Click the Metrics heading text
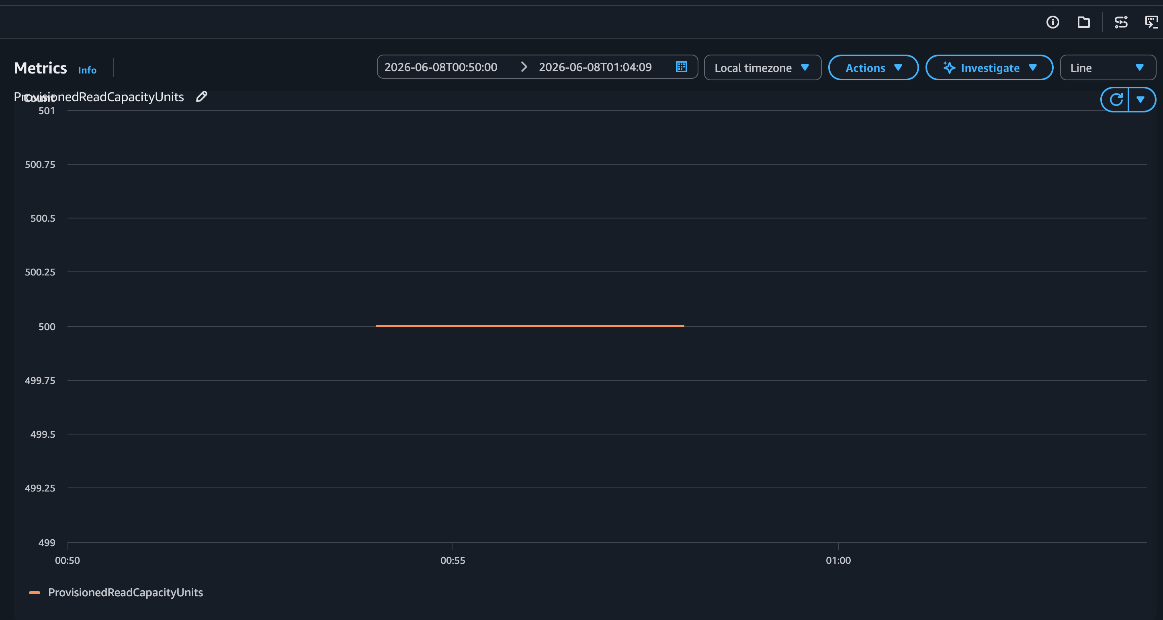 click(40, 68)
